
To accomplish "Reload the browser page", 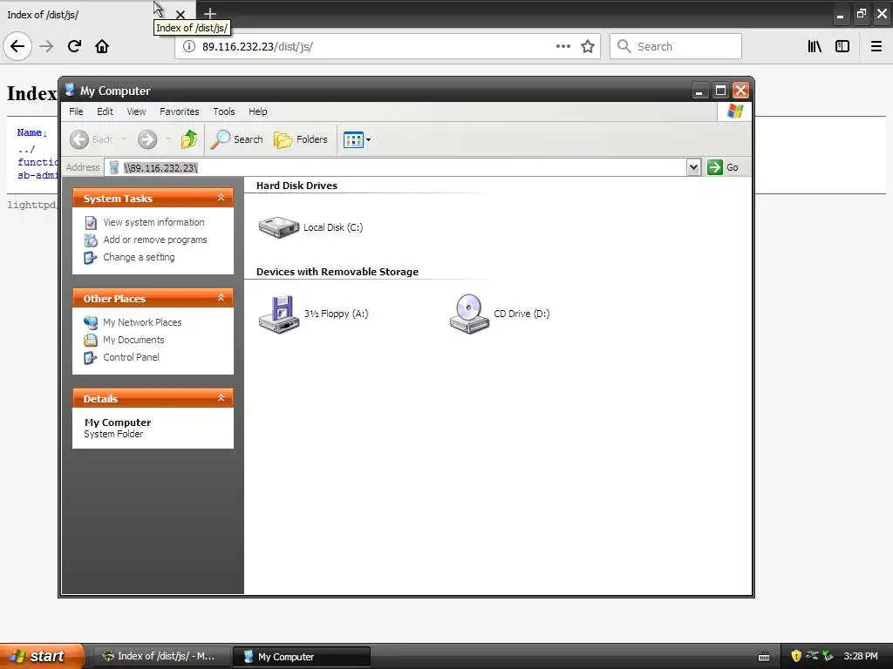I will [x=74, y=46].
